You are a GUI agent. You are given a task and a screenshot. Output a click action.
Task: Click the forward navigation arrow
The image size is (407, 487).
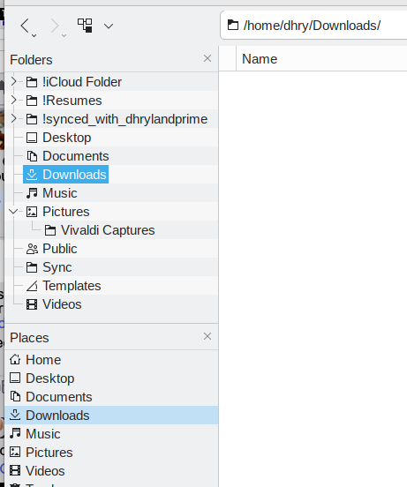55,26
